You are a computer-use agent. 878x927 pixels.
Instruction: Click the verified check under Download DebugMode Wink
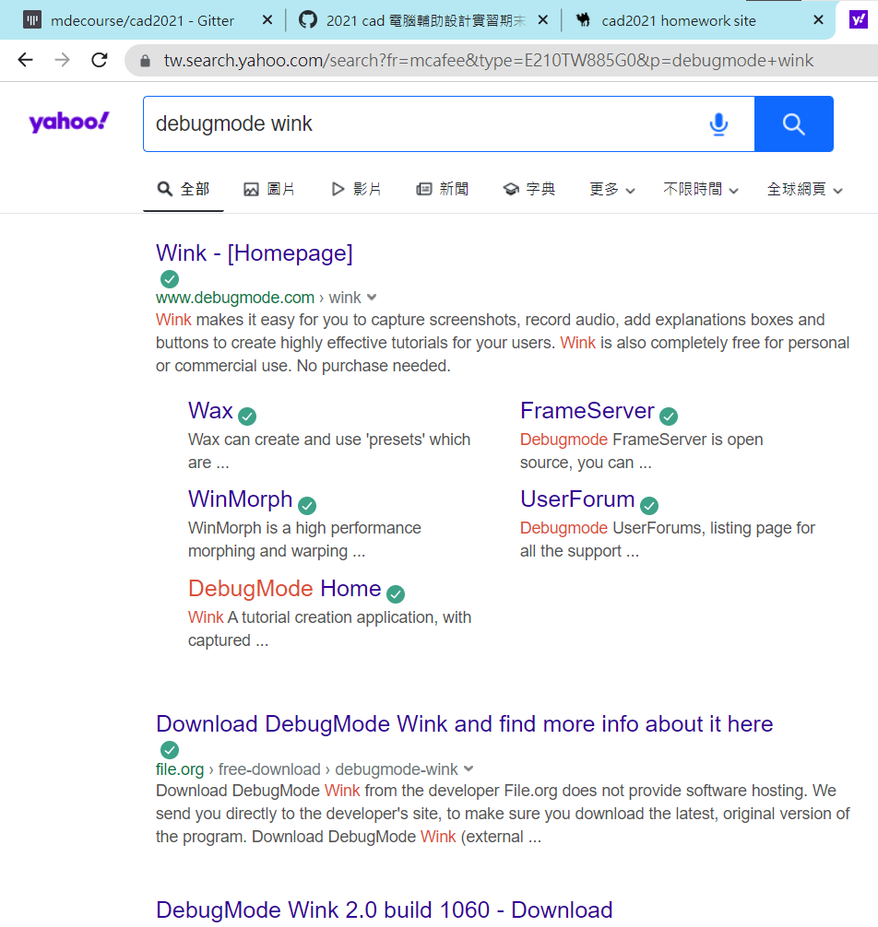(170, 750)
